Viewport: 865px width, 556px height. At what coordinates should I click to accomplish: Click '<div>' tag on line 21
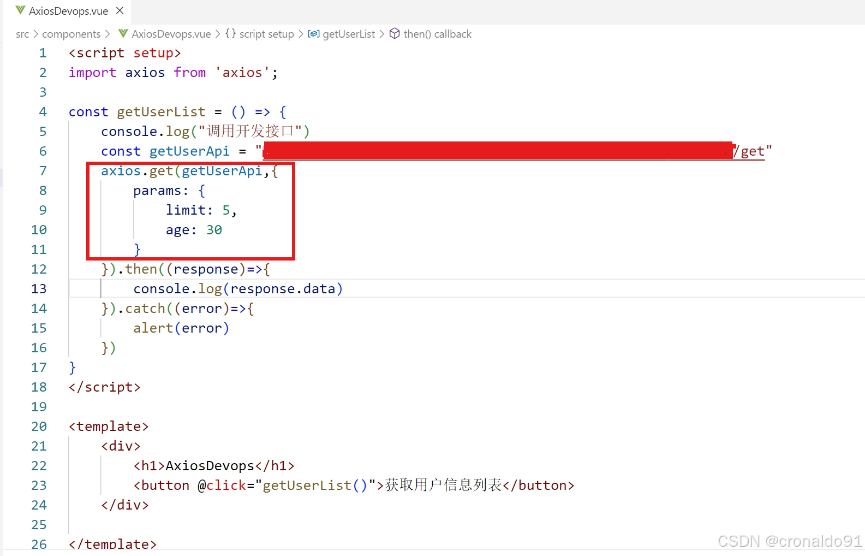point(121,446)
